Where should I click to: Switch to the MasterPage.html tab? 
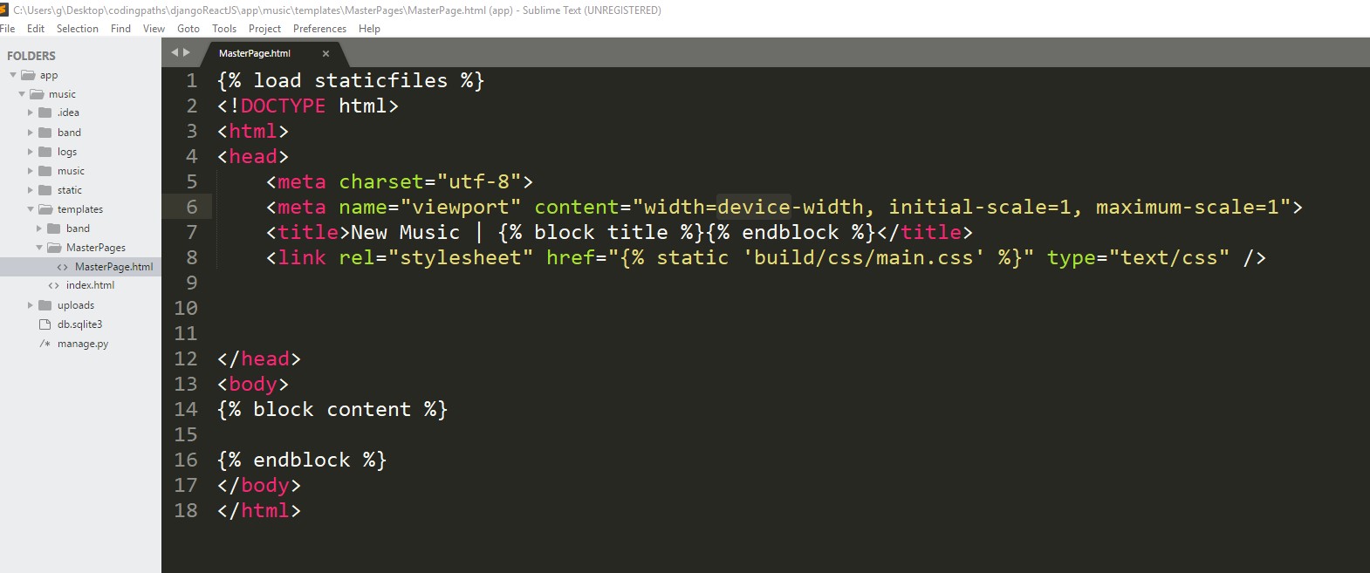[x=255, y=53]
